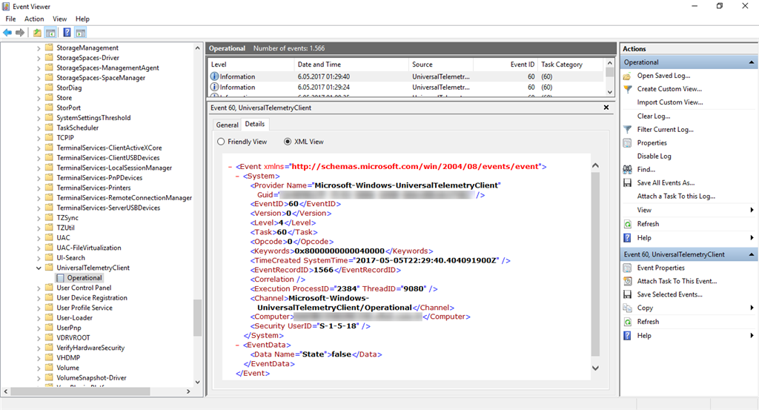Click the Save All Events floppy icon
Image resolution: width=759 pixels, height=410 pixels.
[627, 183]
